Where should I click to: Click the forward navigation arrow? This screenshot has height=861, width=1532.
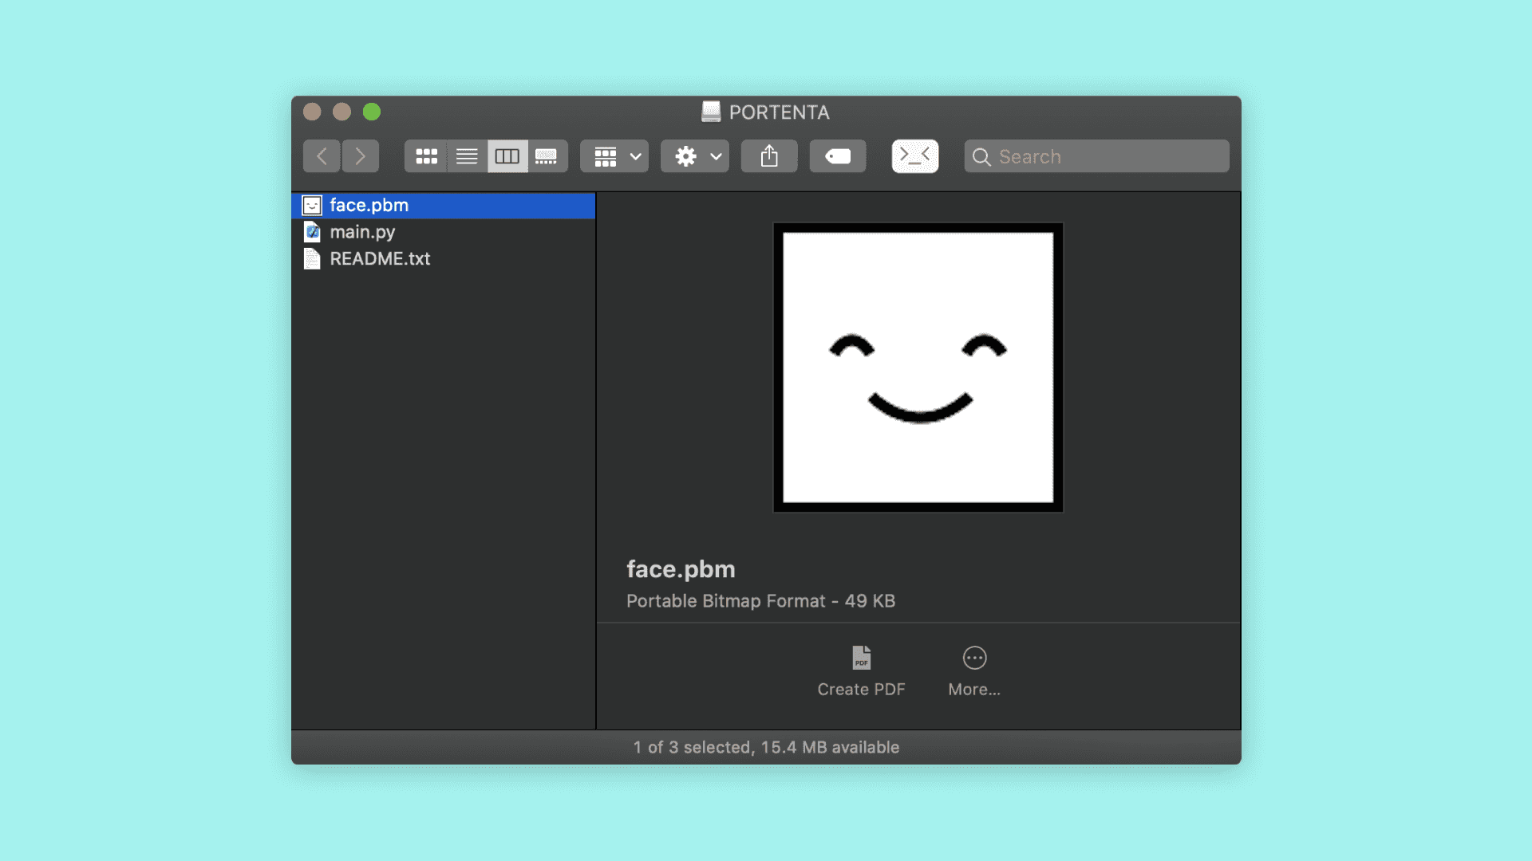(361, 156)
